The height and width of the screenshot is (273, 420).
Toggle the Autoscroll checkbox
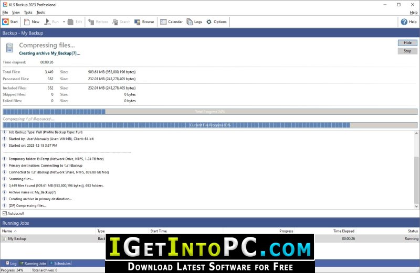tap(5, 213)
